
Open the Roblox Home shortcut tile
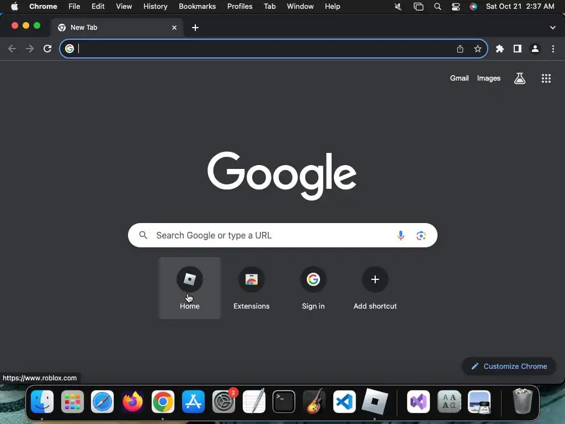click(190, 288)
